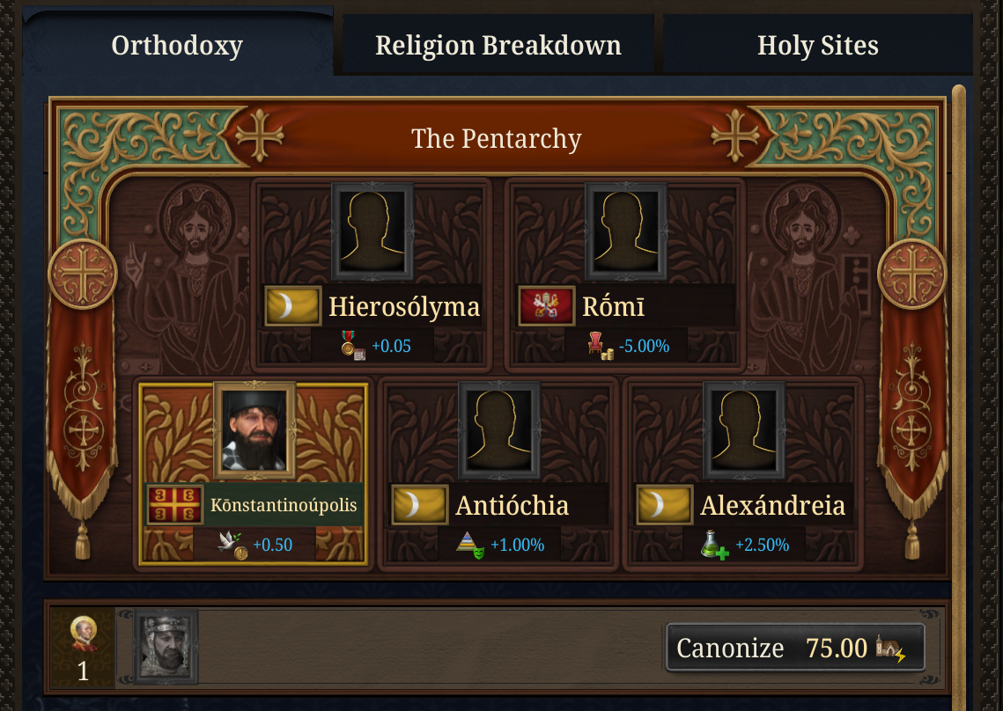The height and width of the screenshot is (711, 1003).
Task: Click the empty Hierosólyma patriarch portrait
Action: (x=372, y=231)
